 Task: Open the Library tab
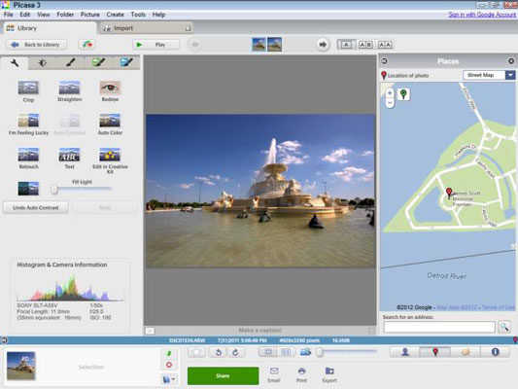pyautogui.click(x=50, y=28)
